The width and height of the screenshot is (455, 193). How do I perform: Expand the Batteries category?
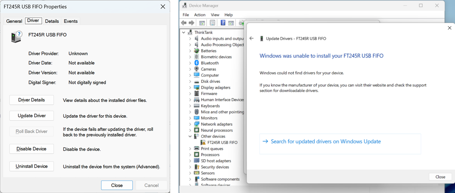tap(190, 51)
